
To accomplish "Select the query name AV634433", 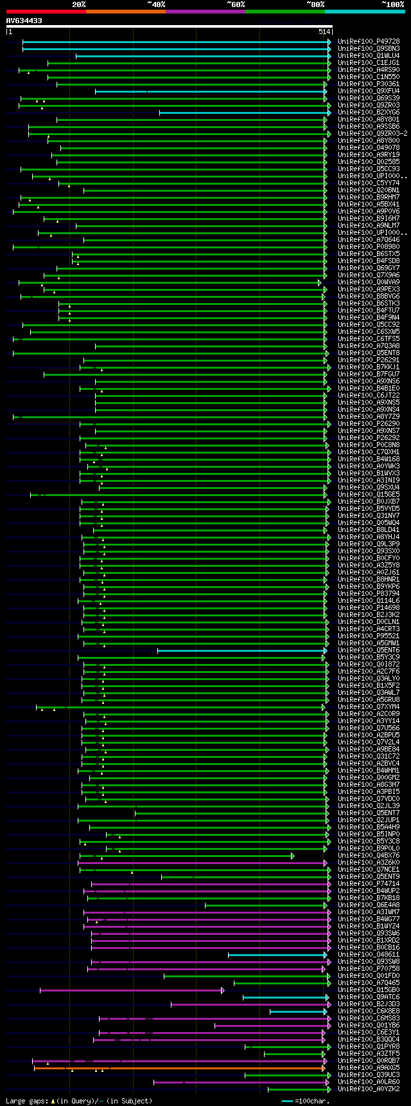I will pos(24,21).
